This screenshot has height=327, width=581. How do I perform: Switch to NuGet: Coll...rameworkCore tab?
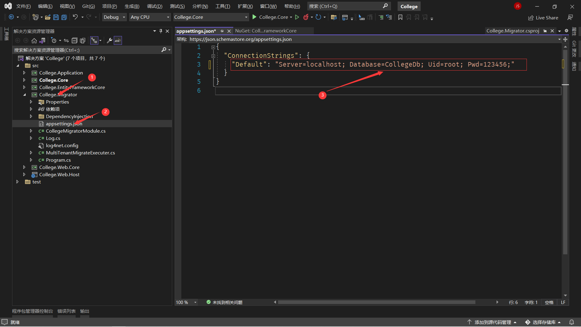[266, 31]
